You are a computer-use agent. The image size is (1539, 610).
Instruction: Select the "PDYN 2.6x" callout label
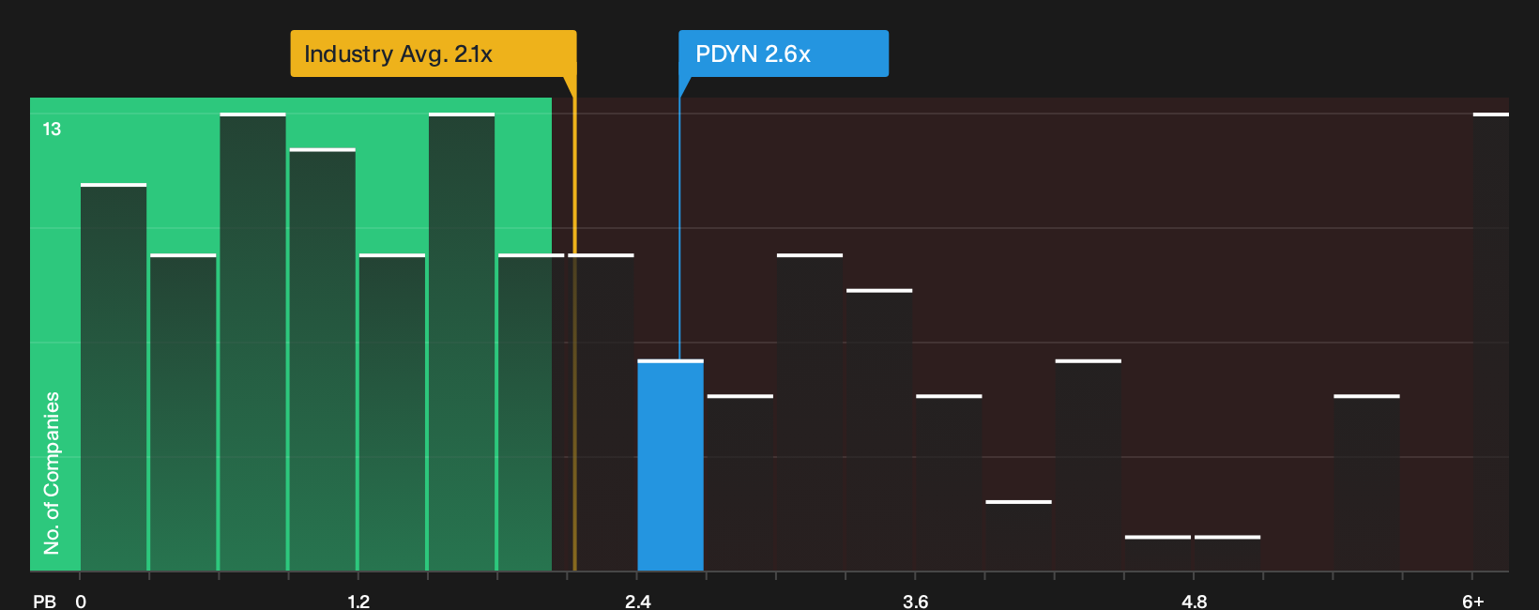click(784, 53)
